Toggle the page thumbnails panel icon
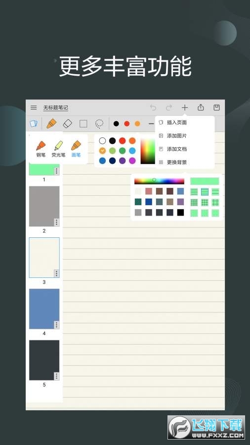This screenshot has height=445, width=250. click(x=34, y=124)
